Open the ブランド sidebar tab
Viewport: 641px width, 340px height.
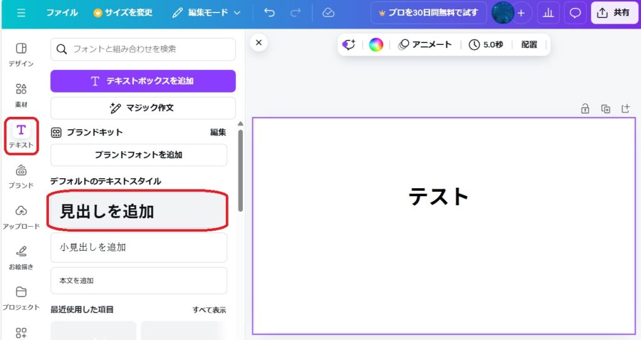tap(21, 176)
